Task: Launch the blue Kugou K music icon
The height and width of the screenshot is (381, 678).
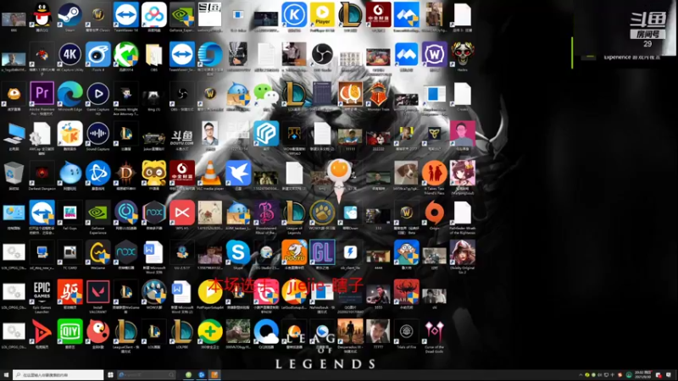Action: 294,15
